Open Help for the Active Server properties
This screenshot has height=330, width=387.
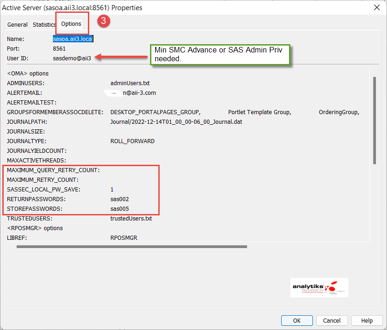click(367, 320)
